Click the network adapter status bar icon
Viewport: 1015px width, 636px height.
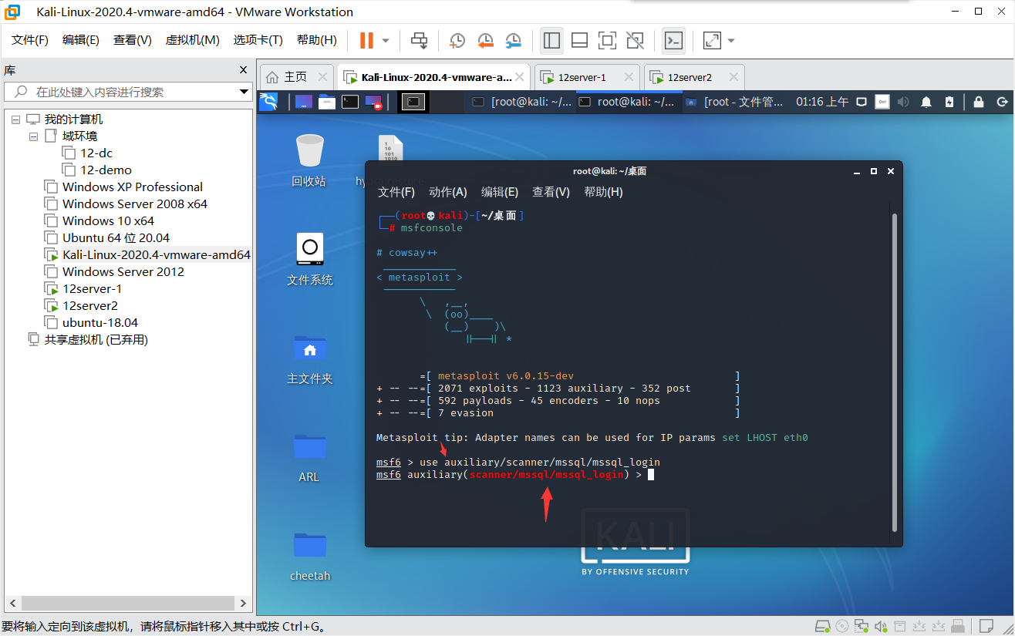pyautogui.click(x=862, y=625)
